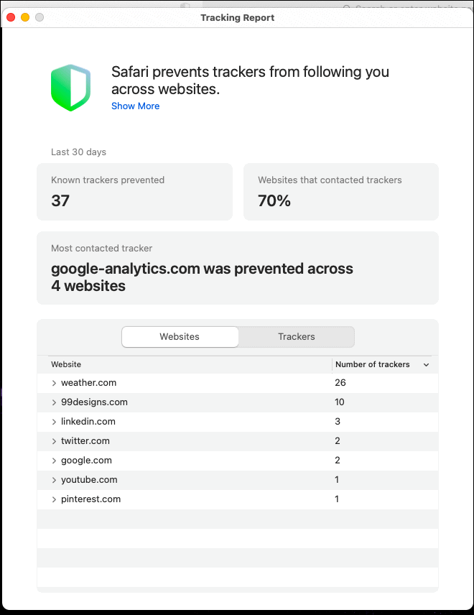Viewport: 474px width, 615px height.
Task: Click the green privacy shield icon
Action: pyautogui.click(x=70, y=87)
